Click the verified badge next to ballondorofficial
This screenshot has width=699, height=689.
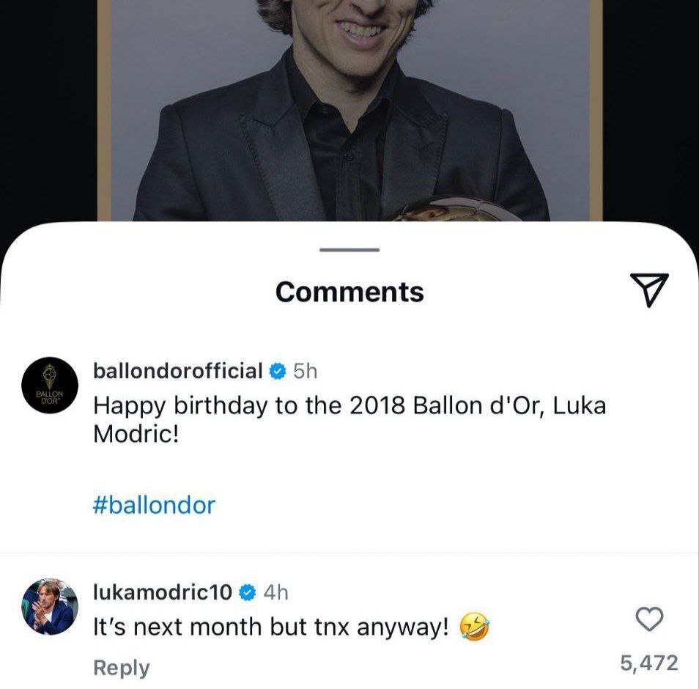click(277, 372)
